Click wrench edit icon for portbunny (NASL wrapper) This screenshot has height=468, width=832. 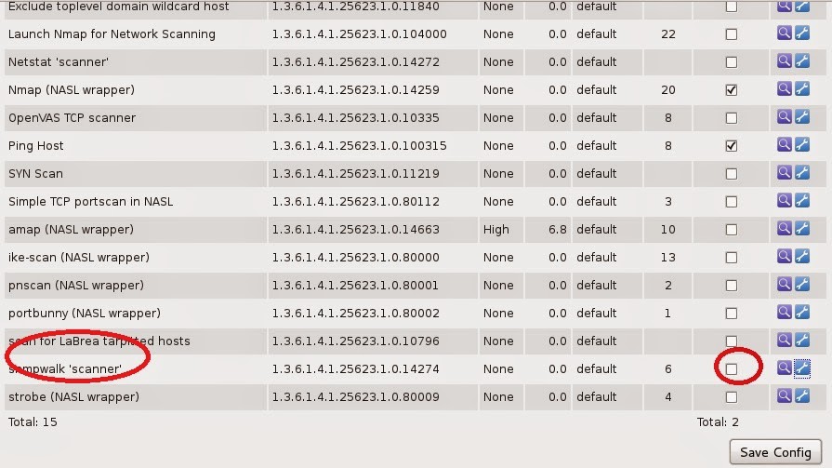coord(802,314)
